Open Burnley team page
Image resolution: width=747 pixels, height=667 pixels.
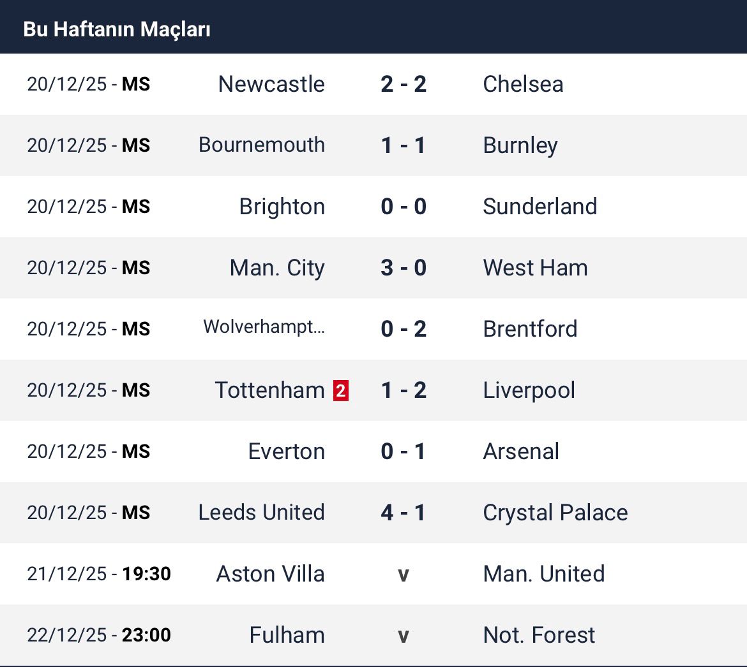point(520,145)
